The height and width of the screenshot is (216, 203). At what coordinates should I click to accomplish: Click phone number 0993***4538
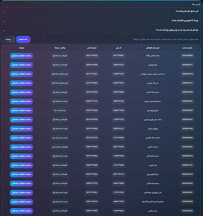92,65
